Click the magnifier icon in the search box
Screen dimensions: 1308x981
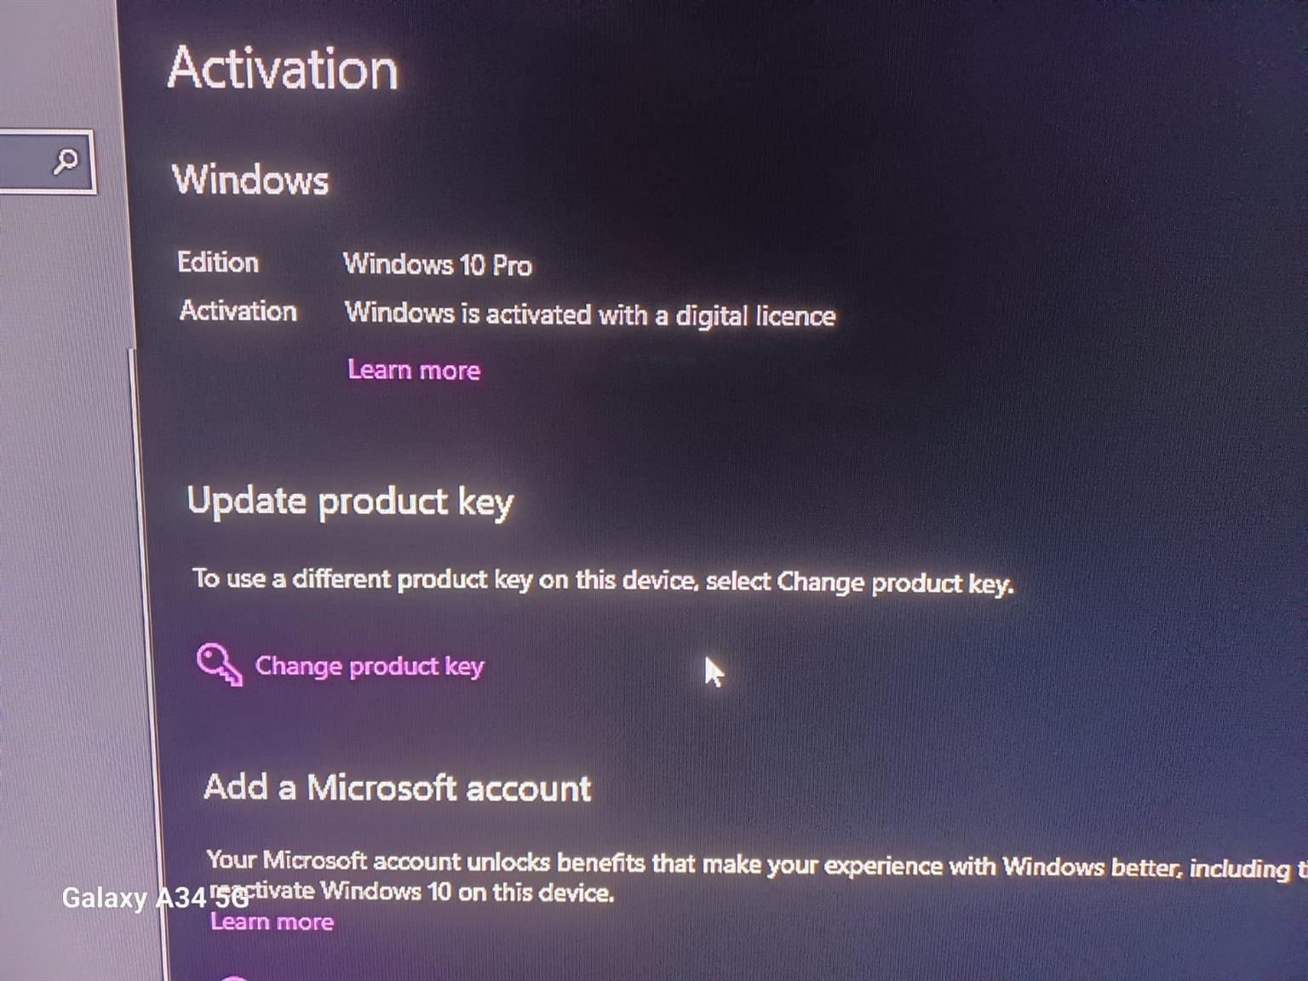[x=66, y=161]
